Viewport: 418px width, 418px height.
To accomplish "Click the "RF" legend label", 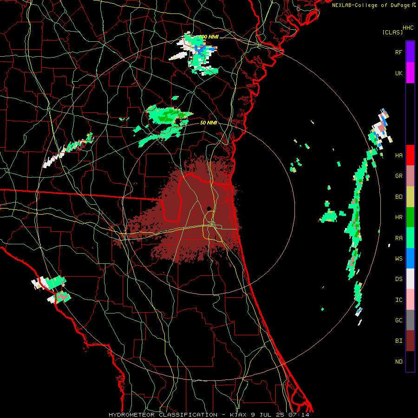I will coord(398,52).
